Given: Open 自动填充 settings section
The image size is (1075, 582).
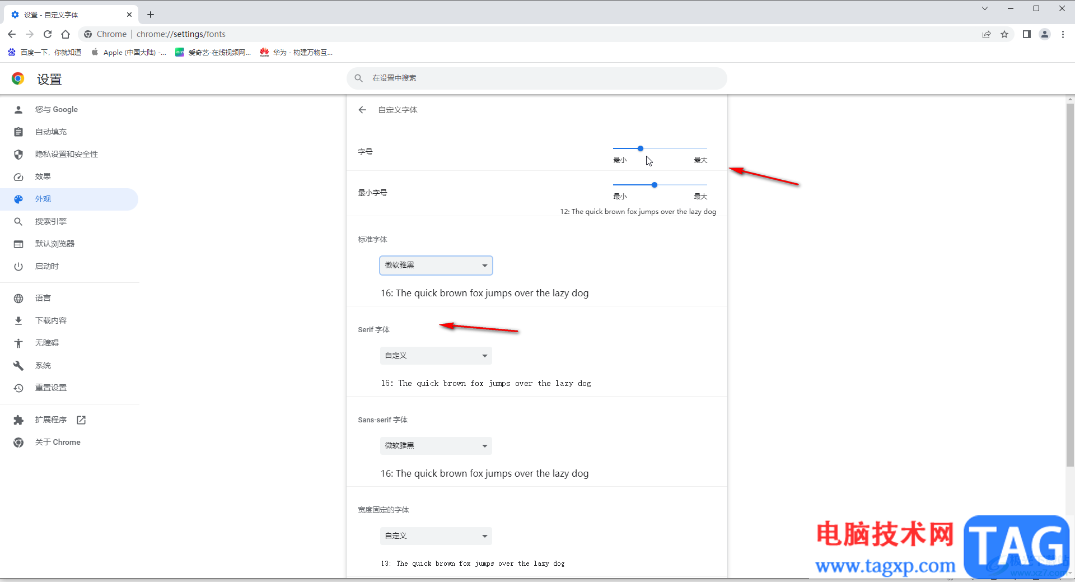Looking at the screenshot, I should point(69,132).
